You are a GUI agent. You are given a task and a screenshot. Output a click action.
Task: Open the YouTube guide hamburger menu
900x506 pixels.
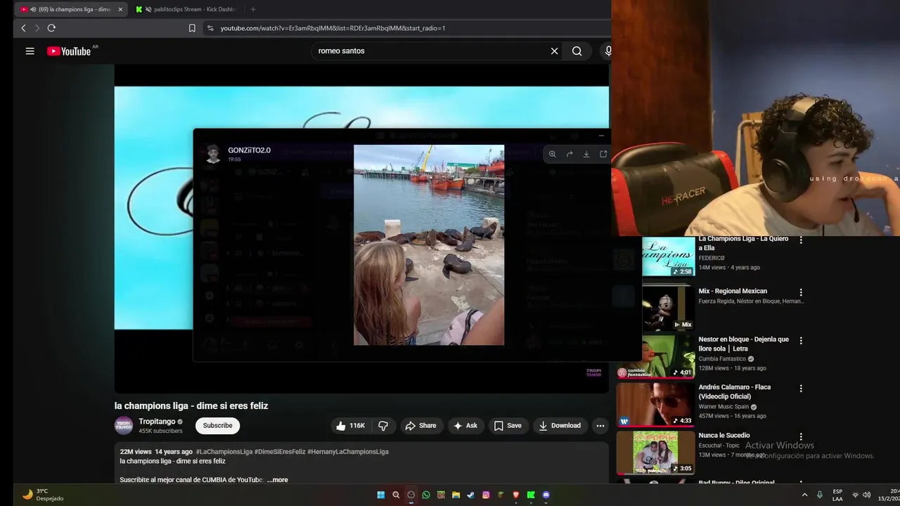click(30, 51)
